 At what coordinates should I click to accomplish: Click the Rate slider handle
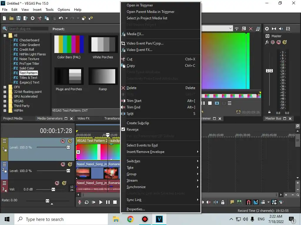47,201
